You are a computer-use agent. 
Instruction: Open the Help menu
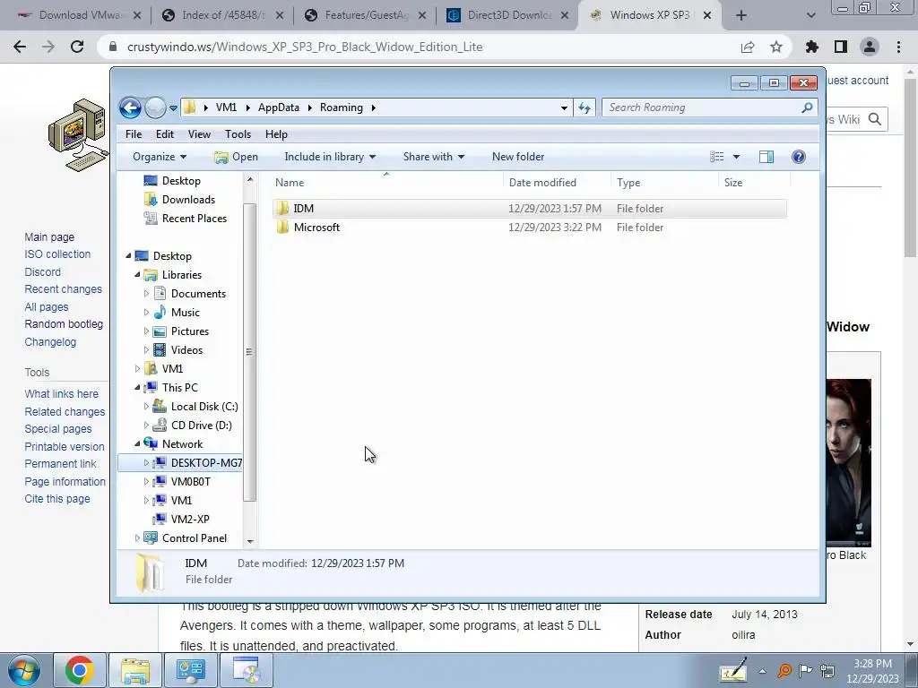(x=276, y=134)
